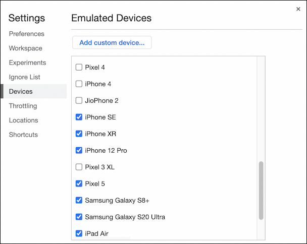
Task: Uncheck the iPad Air checkbox
Action: pos(79,233)
